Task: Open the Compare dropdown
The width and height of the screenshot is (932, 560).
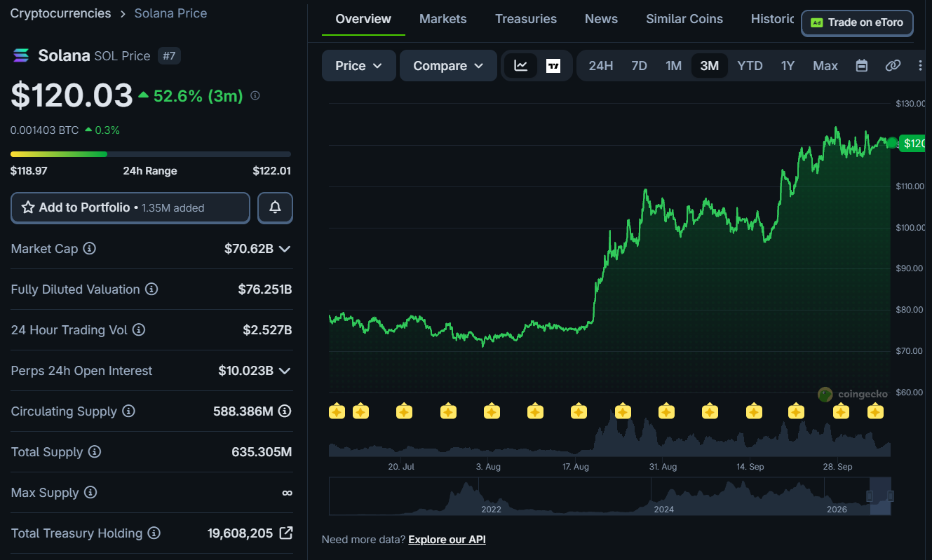Action: 448,66
